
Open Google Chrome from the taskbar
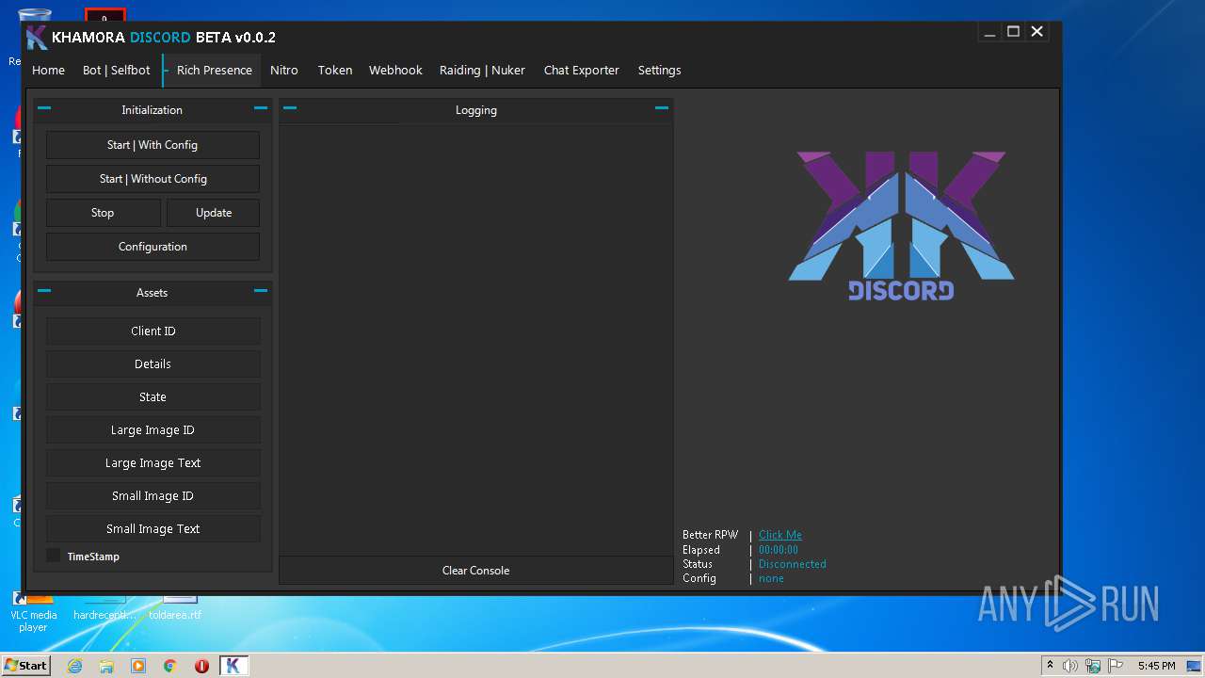tap(170, 666)
